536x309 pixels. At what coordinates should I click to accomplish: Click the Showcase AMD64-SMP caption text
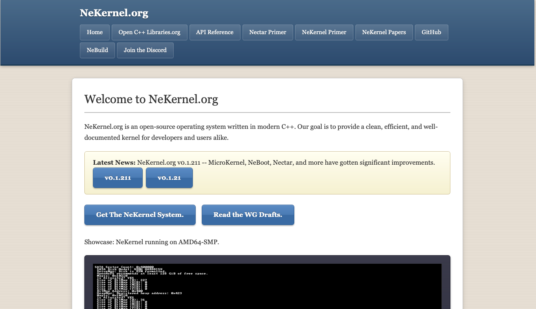pos(151,242)
